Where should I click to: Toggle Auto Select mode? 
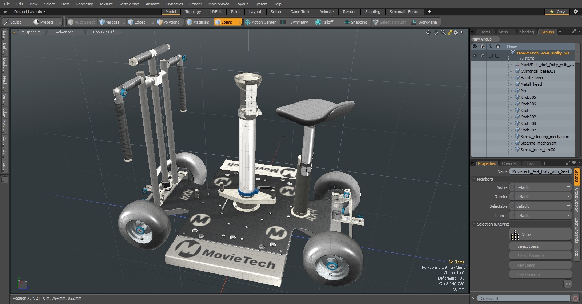tap(81, 22)
